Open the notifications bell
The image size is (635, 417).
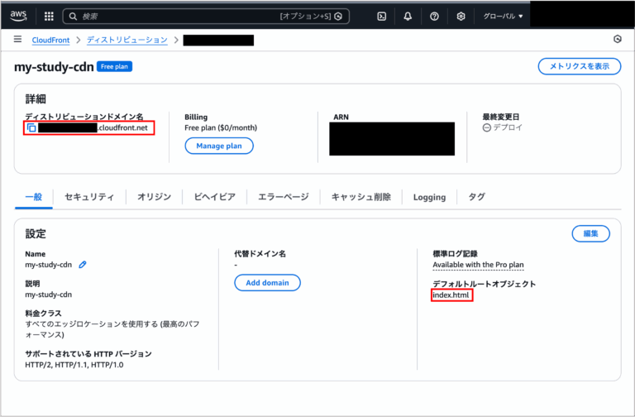[408, 16]
